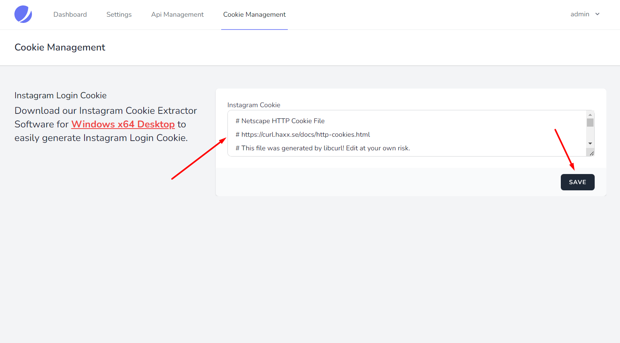Click the textarea scroll down arrow
The image size is (620, 343).
pos(590,144)
